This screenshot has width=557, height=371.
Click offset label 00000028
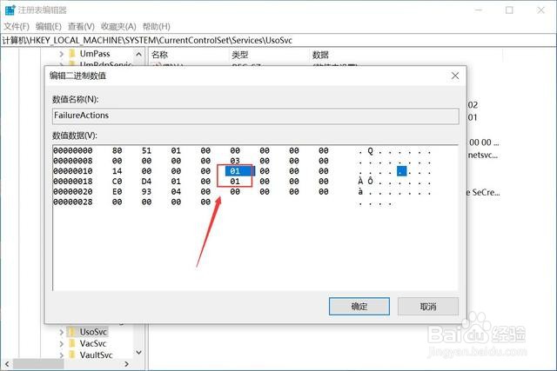73,202
